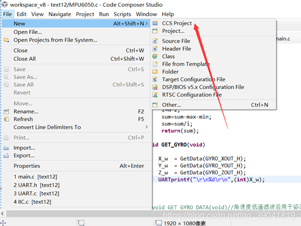The width and height of the screenshot is (301, 226).
Task: Click the Code Composer Studio cube icon
Action: pyautogui.click(x=5, y=4)
